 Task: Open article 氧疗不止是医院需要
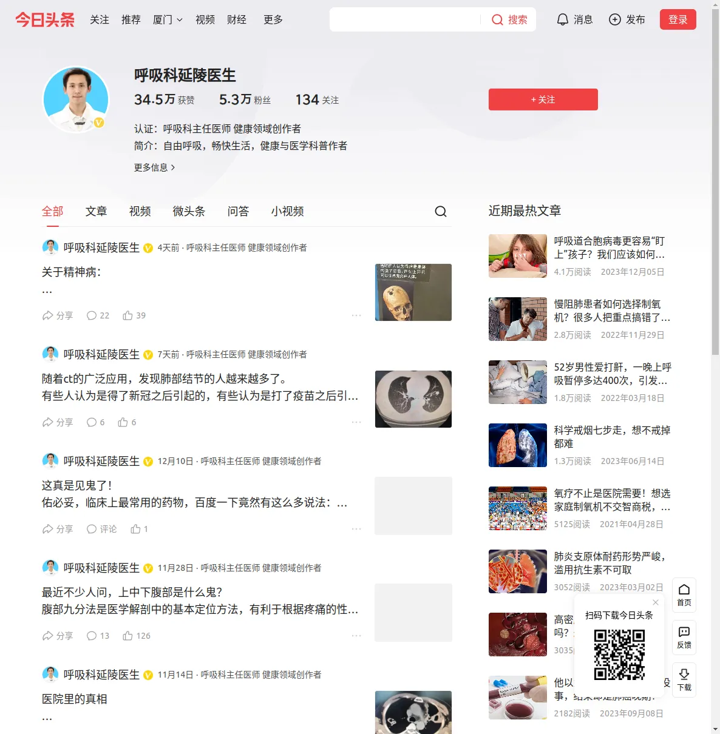pyautogui.click(x=612, y=500)
